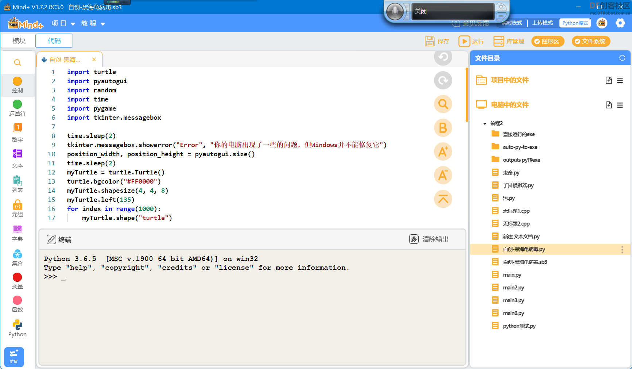The height and width of the screenshot is (369, 632).
Task: Open menu of 电脑中的文件
Action: point(620,105)
